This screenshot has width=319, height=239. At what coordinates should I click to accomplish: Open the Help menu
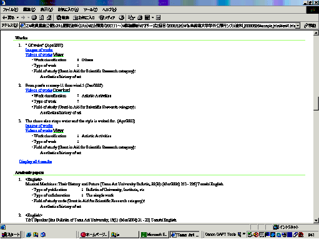click(x=109, y=9)
